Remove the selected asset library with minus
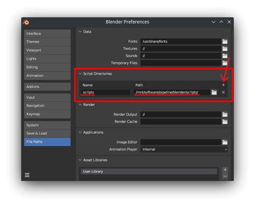Viewport: 255px width, 206px height. (x=225, y=176)
